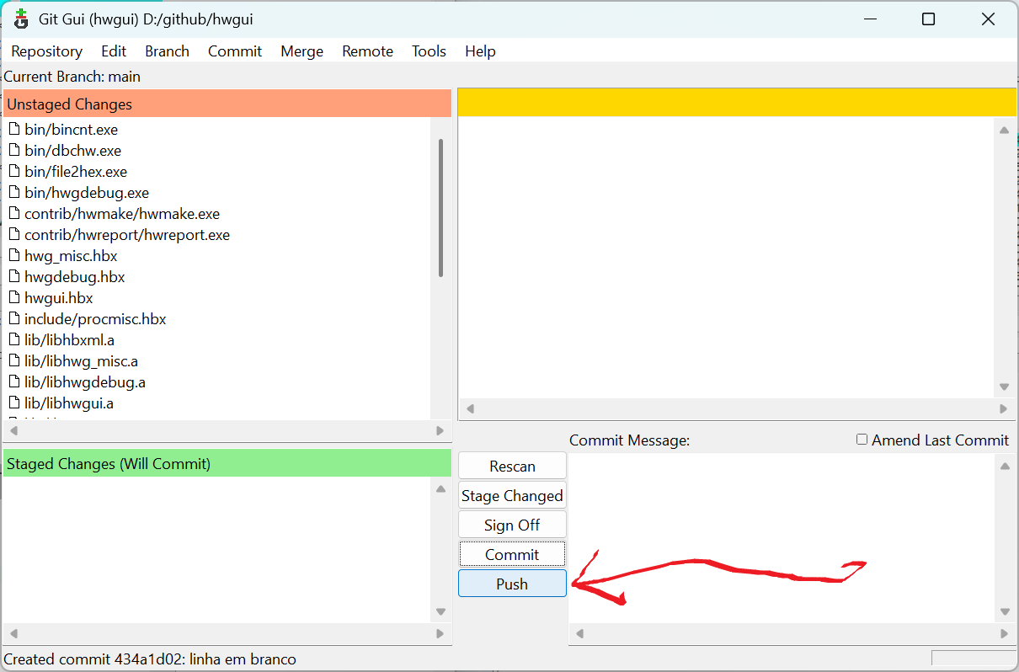Click the file icon beside bin/dbchw.exe

pyautogui.click(x=14, y=151)
